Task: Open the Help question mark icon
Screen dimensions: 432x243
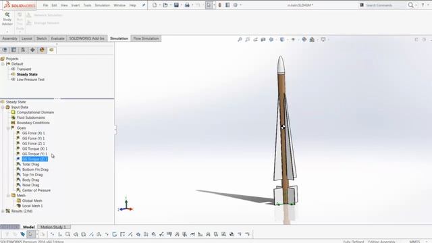Action: pos(423,5)
